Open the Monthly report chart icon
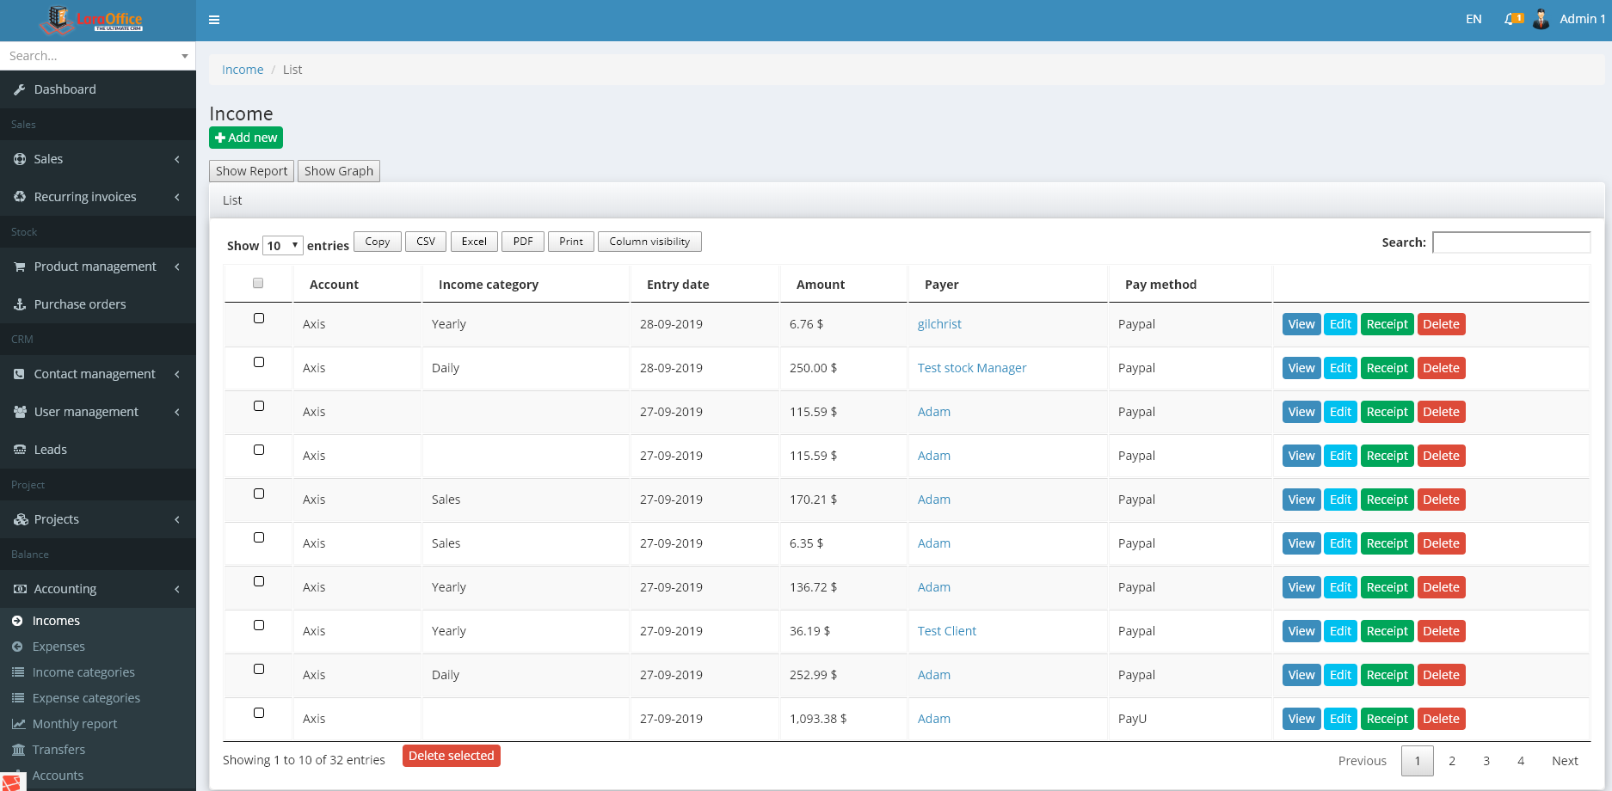Image resolution: width=1612 pixels, height=791 pixels. 19,723
